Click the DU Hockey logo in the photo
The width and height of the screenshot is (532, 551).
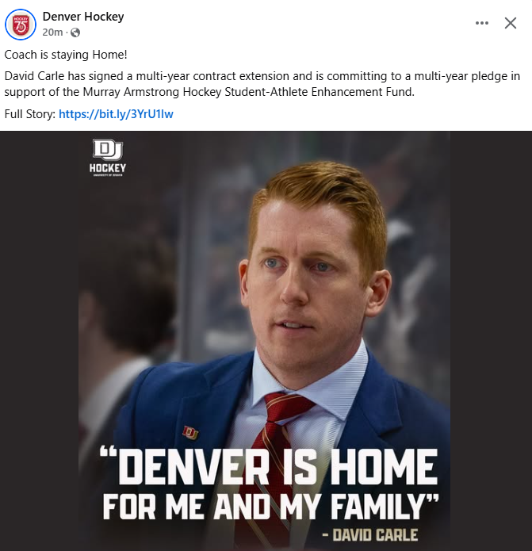[108, 158]
